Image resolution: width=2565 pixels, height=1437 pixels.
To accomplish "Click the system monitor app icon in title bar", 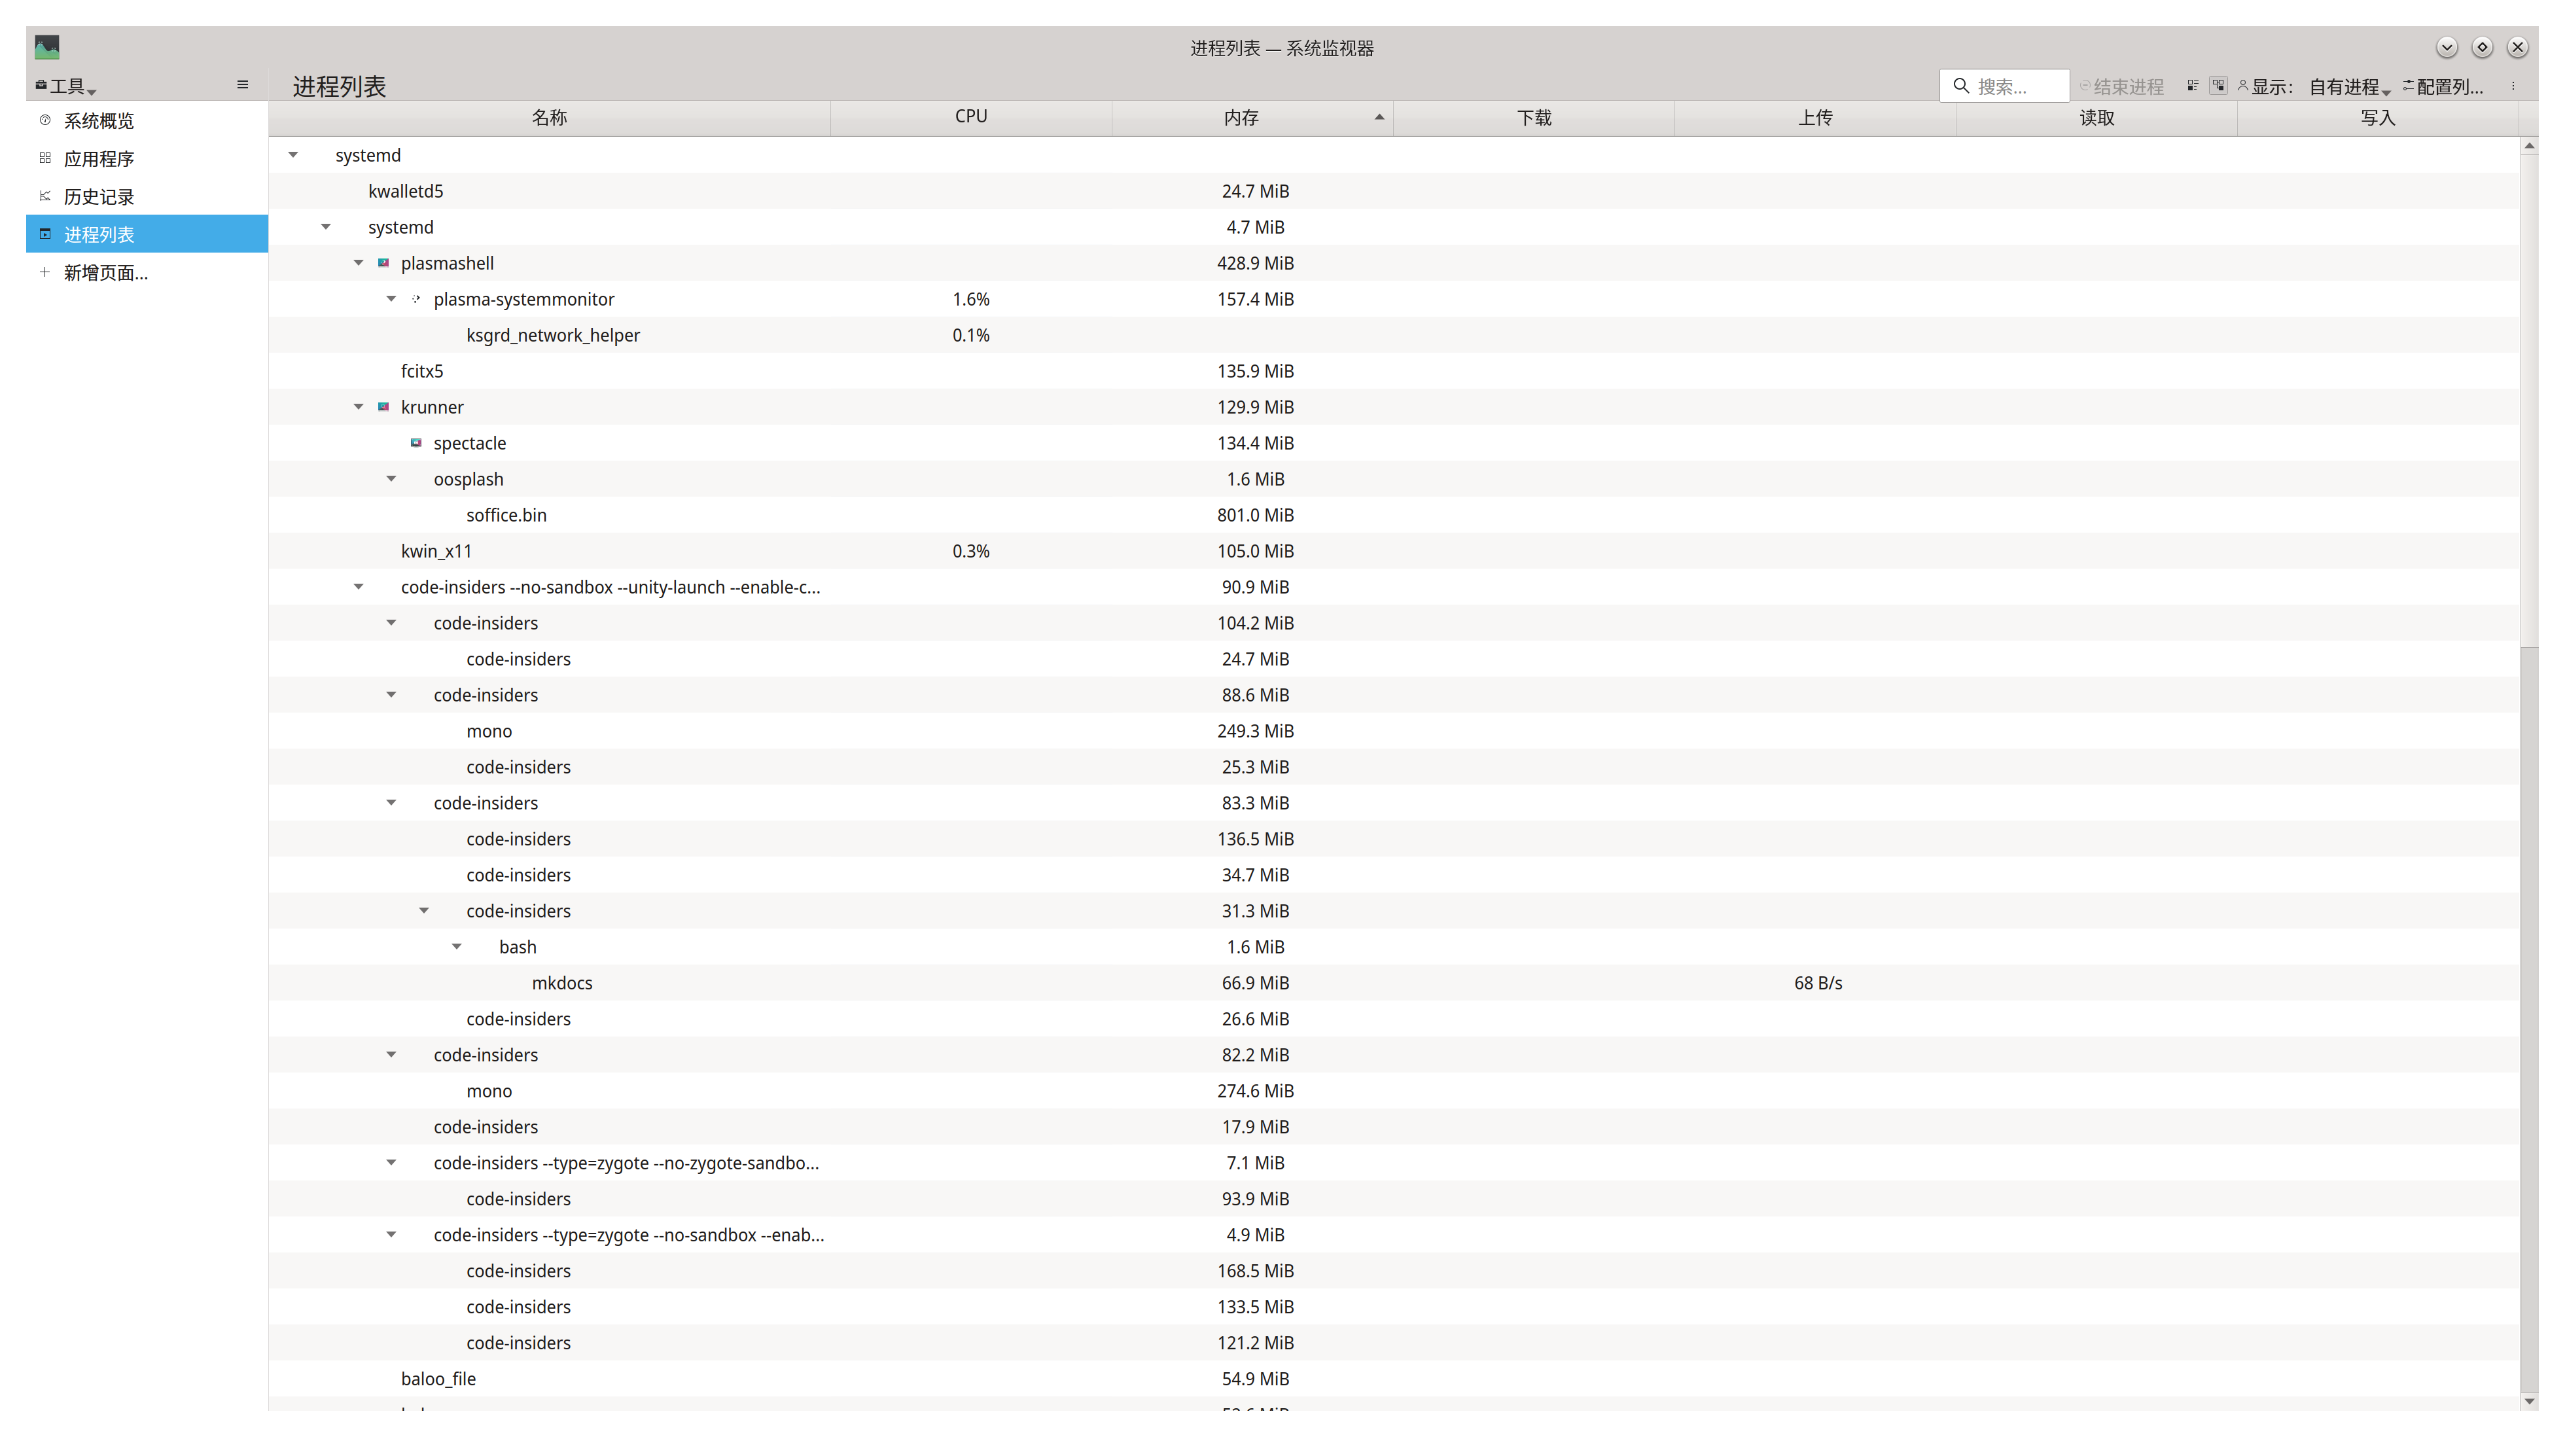I will pos(47,47).
